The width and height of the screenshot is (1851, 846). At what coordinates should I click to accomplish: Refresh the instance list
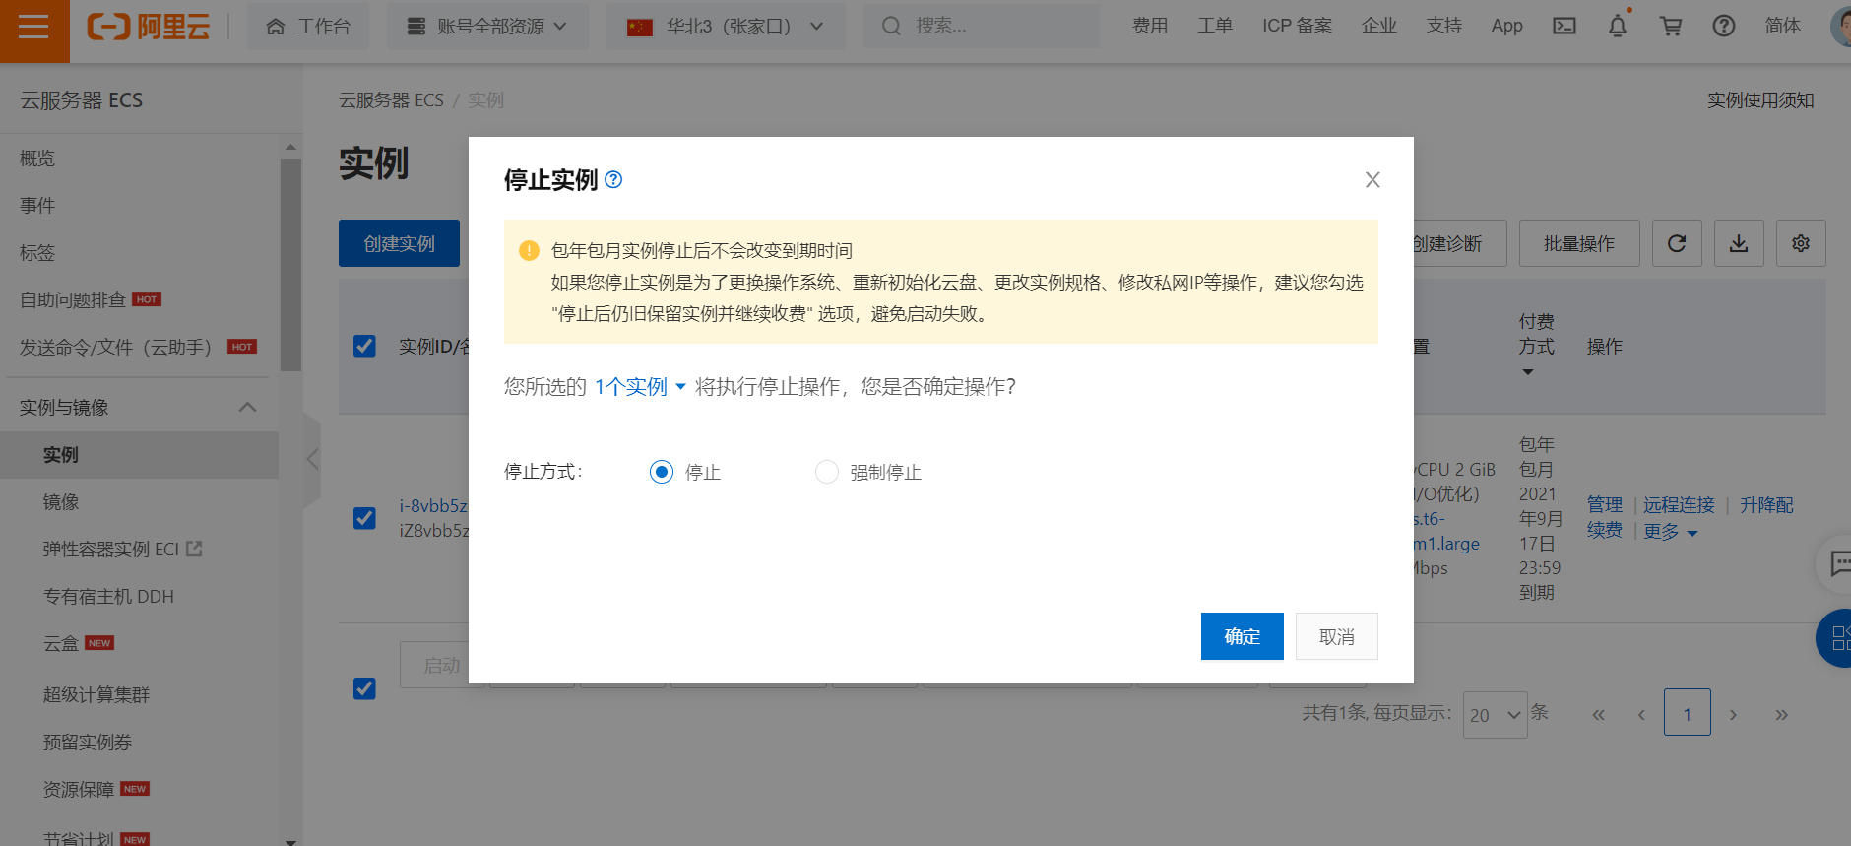point(1677,243)
